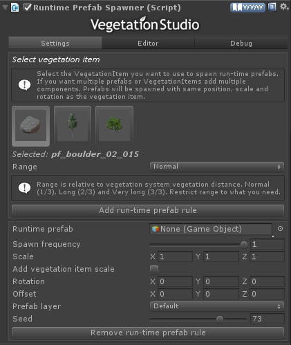
Task: Switch to the Editor tab
Action: click(148, 44)
